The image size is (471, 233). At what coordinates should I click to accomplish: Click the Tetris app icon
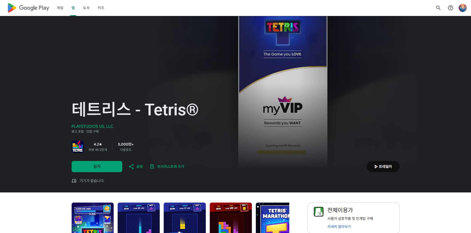(x=78, y=147)
